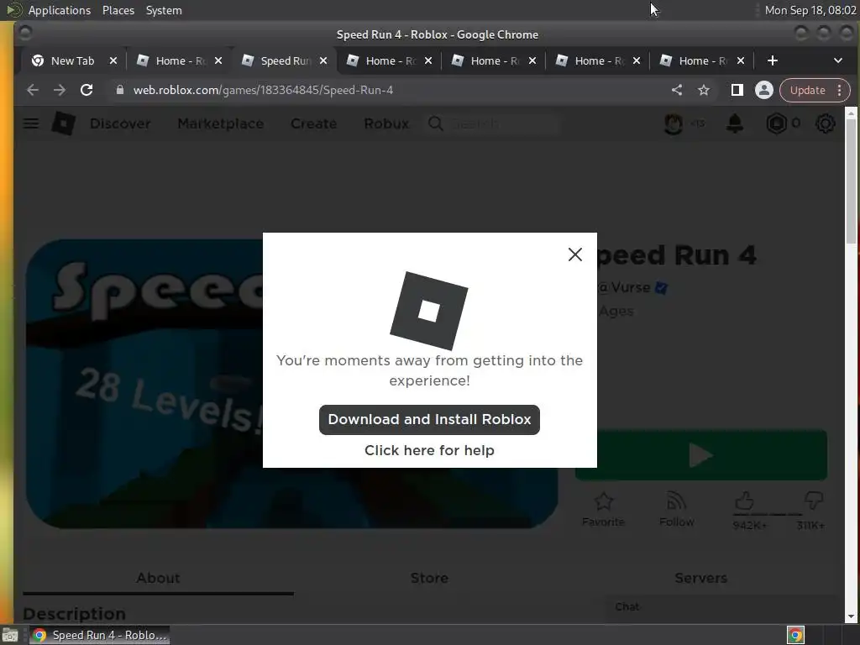Select the Store tab
This screenshot has height=645, width=860.
[x=429, y=578]
